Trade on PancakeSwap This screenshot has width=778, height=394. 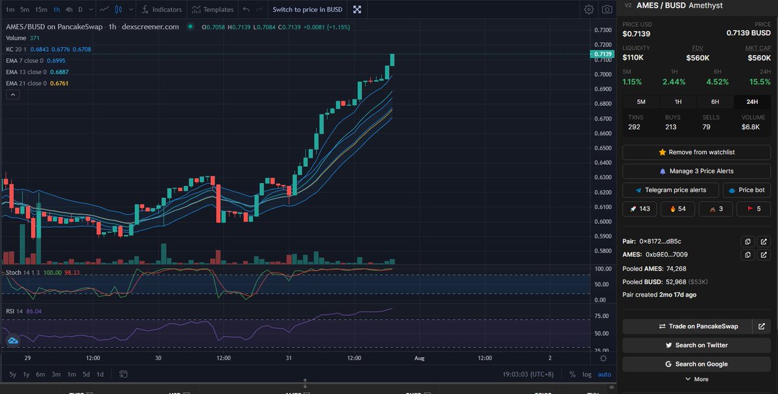coord(687,326)
